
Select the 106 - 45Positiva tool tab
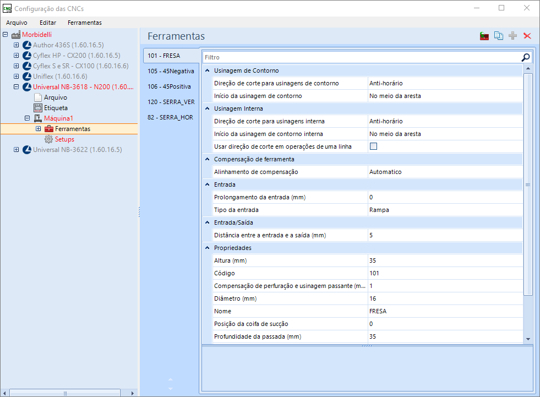171,86
